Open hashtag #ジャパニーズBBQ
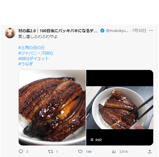The width and height of the screenshot is (159, 157). pos(35,53)
